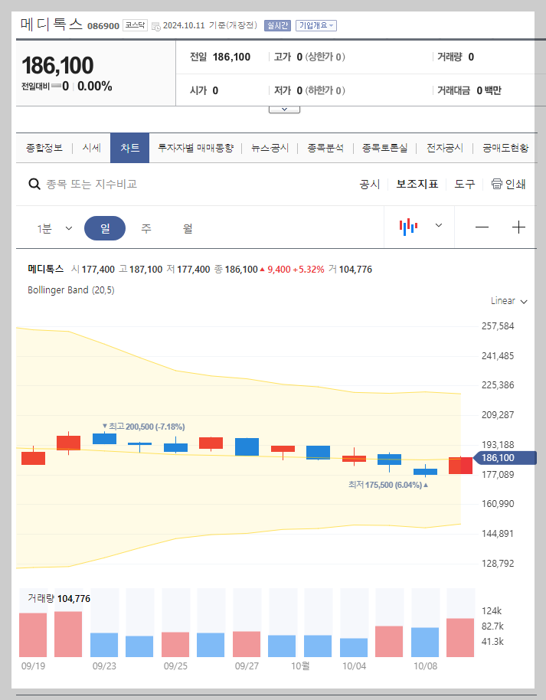Open the 투자자별 매매동향 tab
This screenshot has width=546, height=700.
pyautogui.click(x=195, y=148)
